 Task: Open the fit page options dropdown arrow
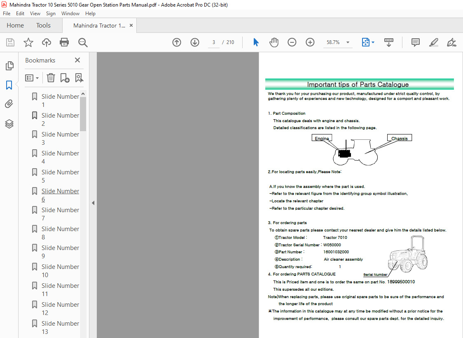373,42
